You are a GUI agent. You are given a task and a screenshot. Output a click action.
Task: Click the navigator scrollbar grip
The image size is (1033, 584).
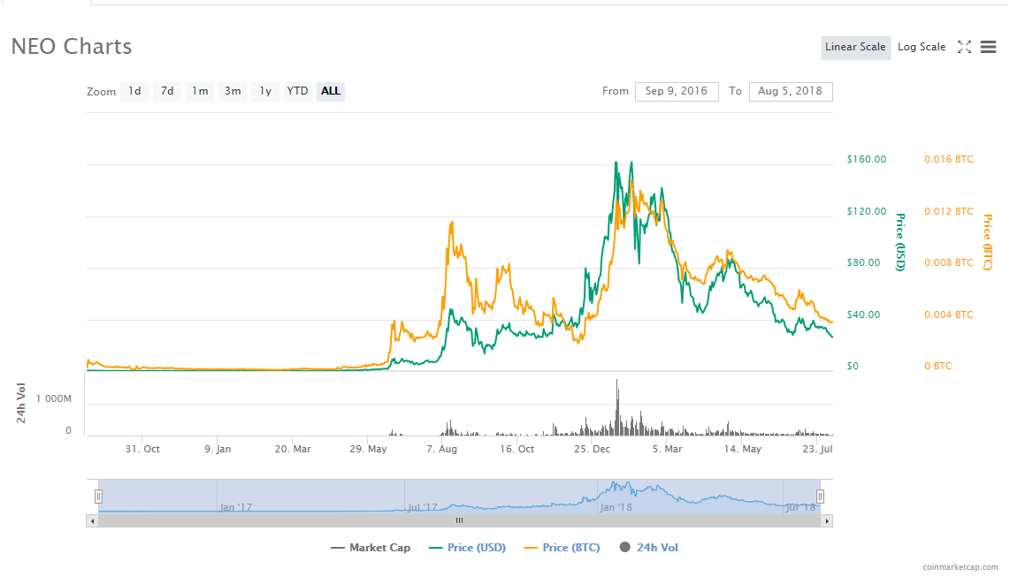[459, 520]
